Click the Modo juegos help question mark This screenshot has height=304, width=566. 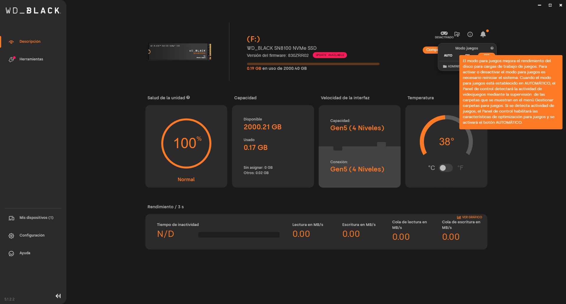(x=492, y=48)
